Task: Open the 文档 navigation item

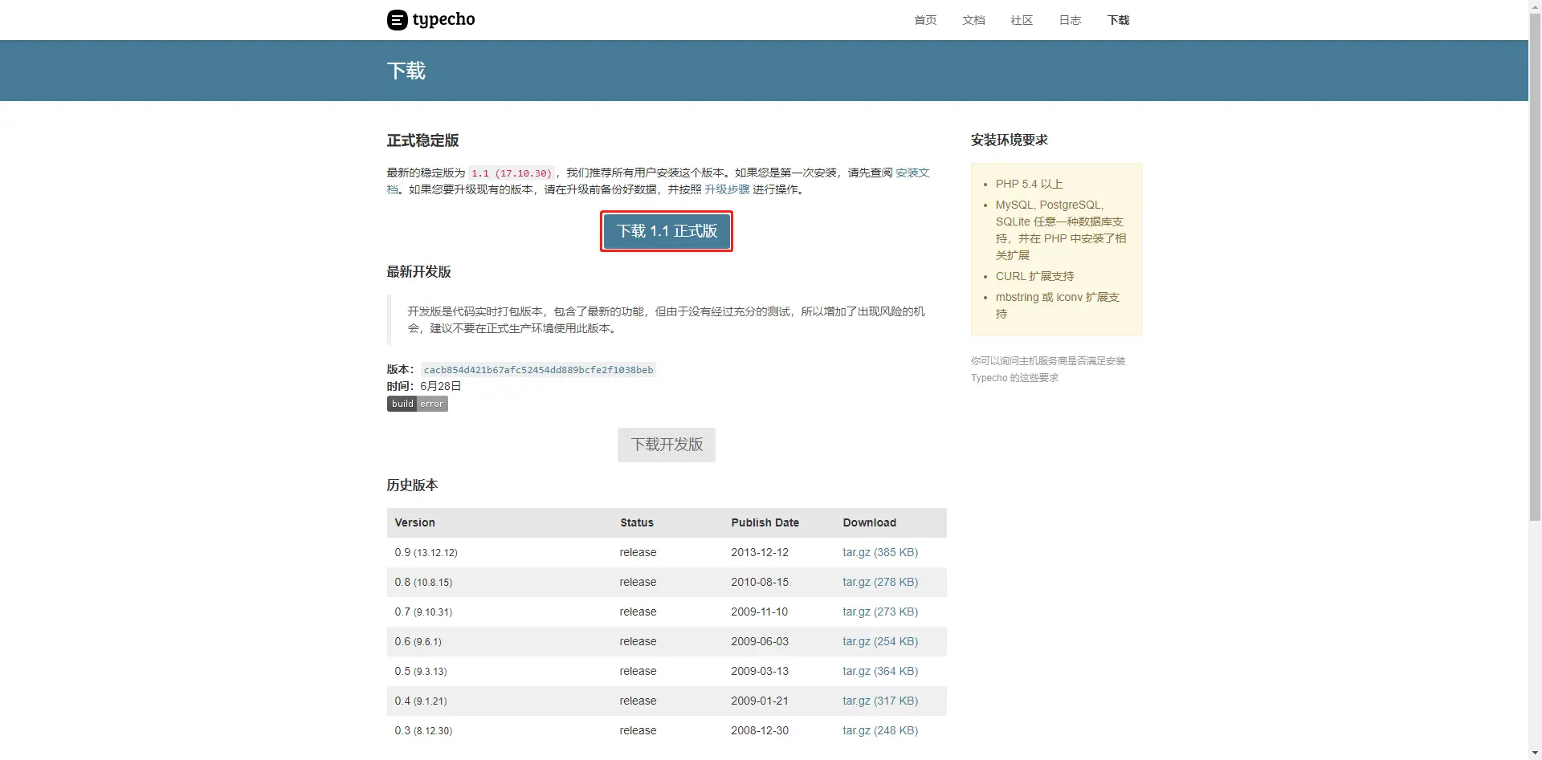Action: (973, 20)
